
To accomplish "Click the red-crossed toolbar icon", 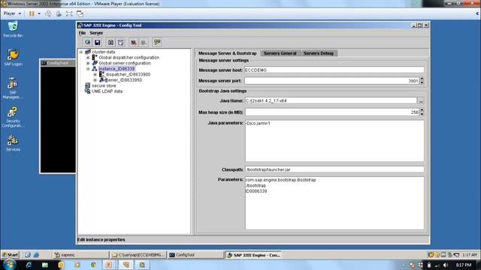I will 134,43.
